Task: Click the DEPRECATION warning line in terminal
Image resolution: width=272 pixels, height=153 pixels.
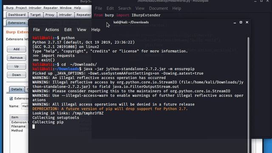Action: (110, 109)
